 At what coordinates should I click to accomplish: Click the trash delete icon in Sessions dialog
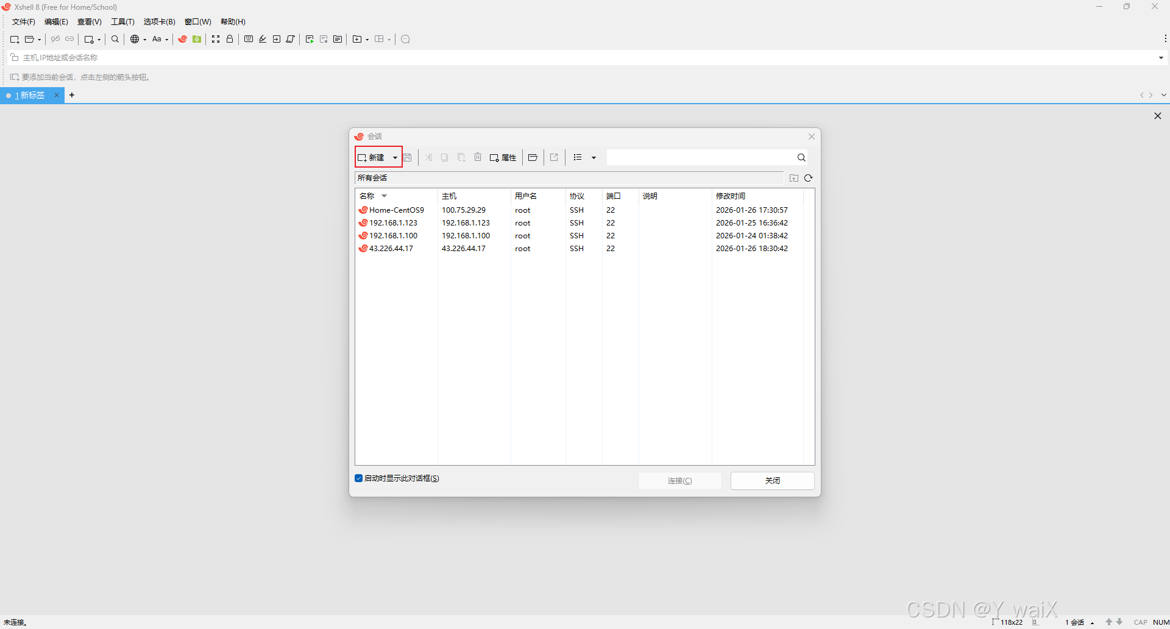tap(478, 157)
